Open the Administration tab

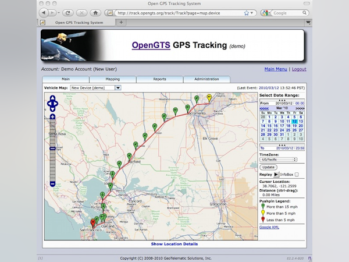pyautogui.click(x=206, y=79)
